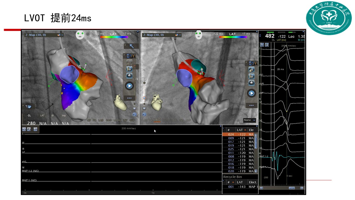Click the rotate view icon in left map toolbar
The image size is (355, 200).
pyautogui.click(x=129, y=68)
